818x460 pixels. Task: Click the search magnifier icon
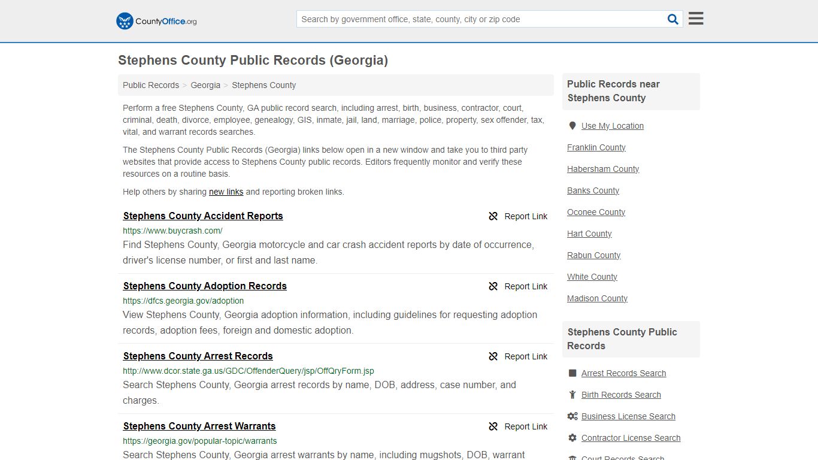click(x=673, y=19)
